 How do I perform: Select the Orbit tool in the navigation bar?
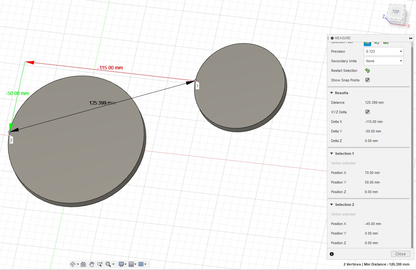coord(73,264)
